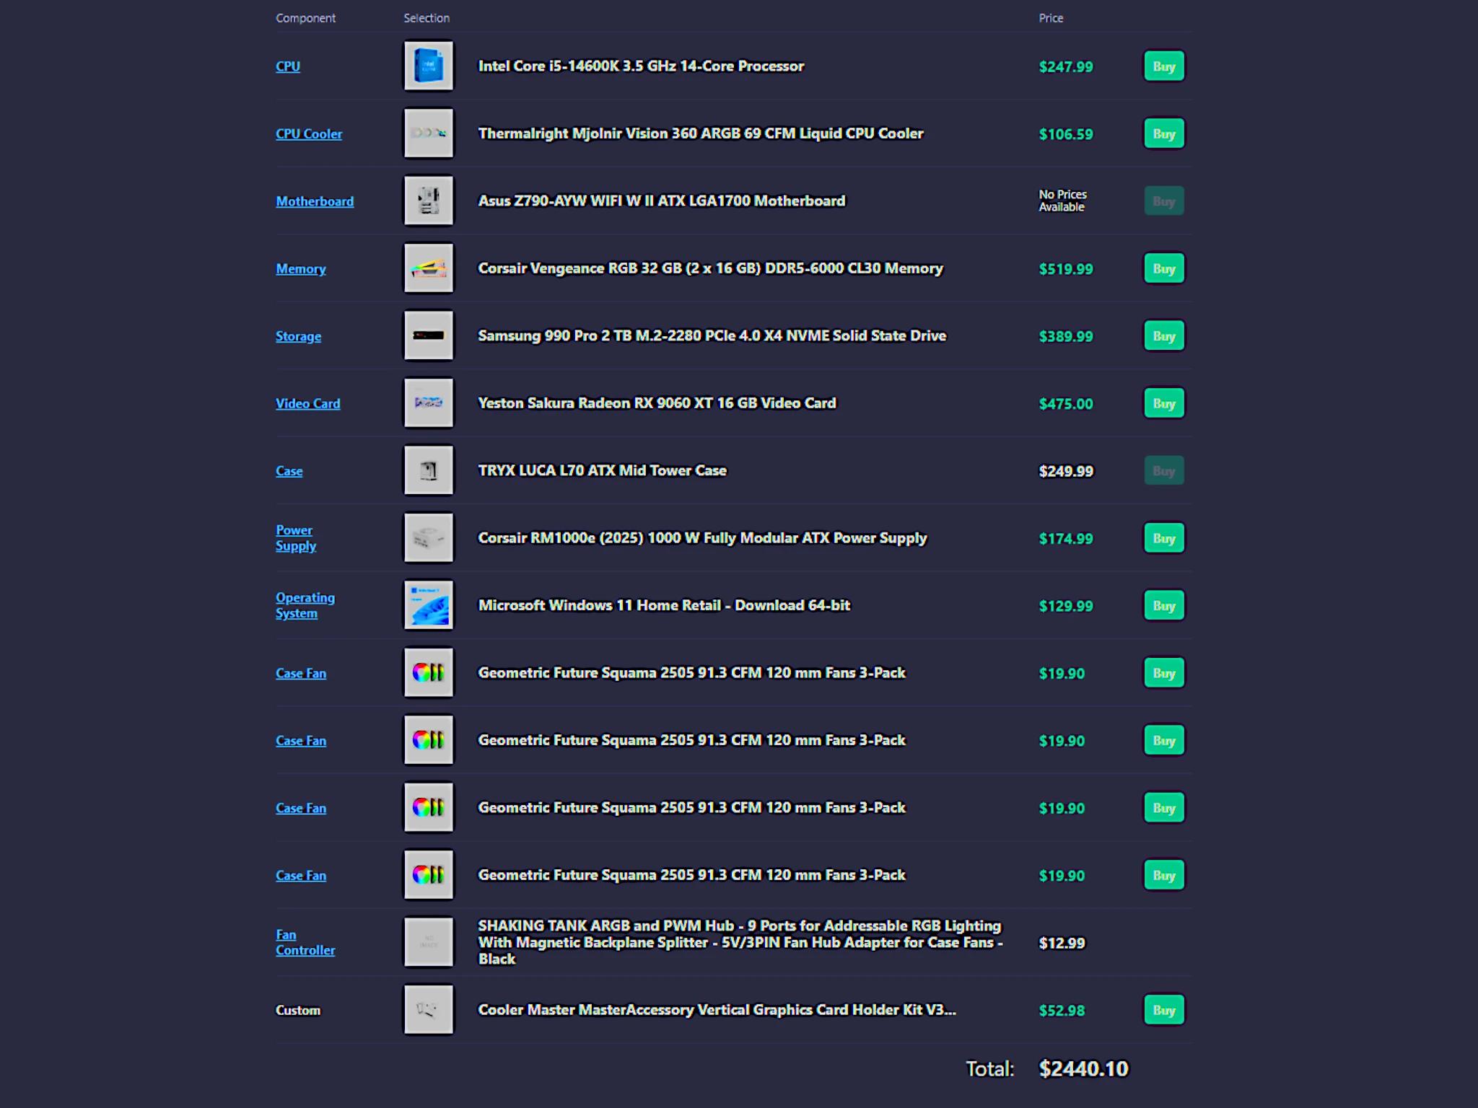Click the $52.98 custom item price

click(1062, 1011)
